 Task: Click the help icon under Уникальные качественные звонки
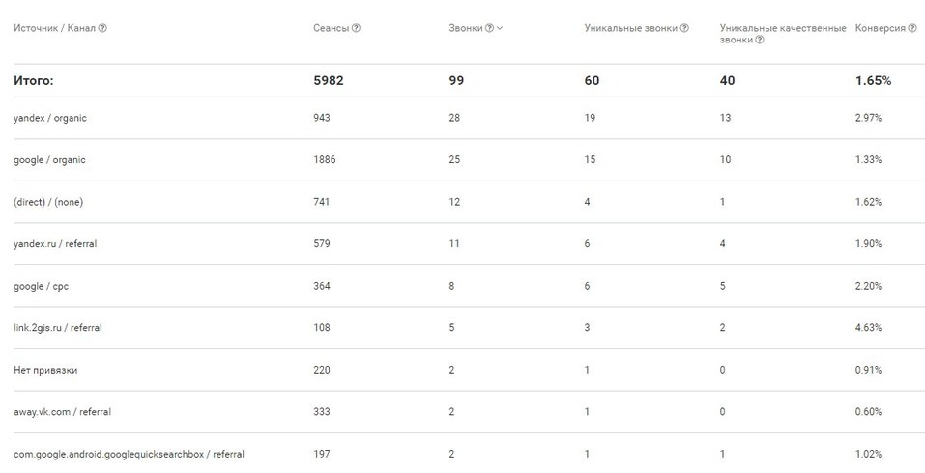pos(760,41)
